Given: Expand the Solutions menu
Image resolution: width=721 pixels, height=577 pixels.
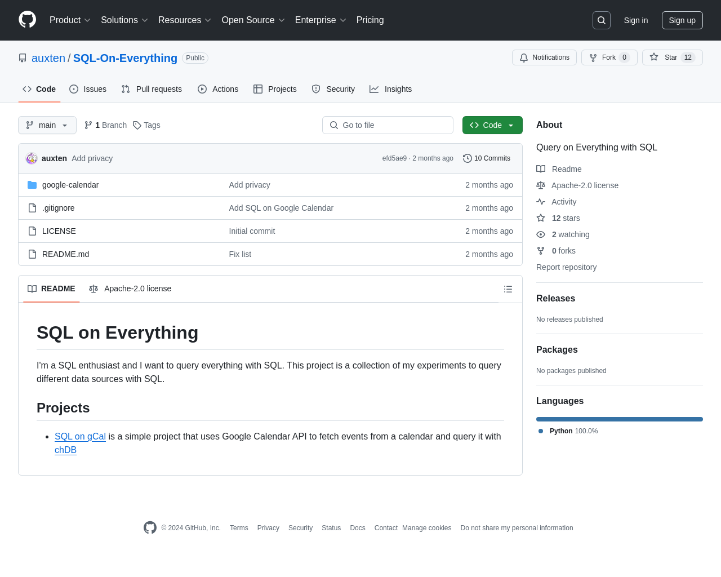Looking at the screenshot, I should tap(124, 20).
